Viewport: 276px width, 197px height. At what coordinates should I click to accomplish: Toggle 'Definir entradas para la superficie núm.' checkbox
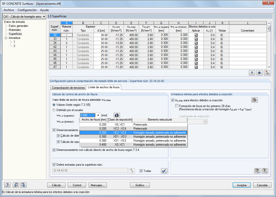click(54, 165)
